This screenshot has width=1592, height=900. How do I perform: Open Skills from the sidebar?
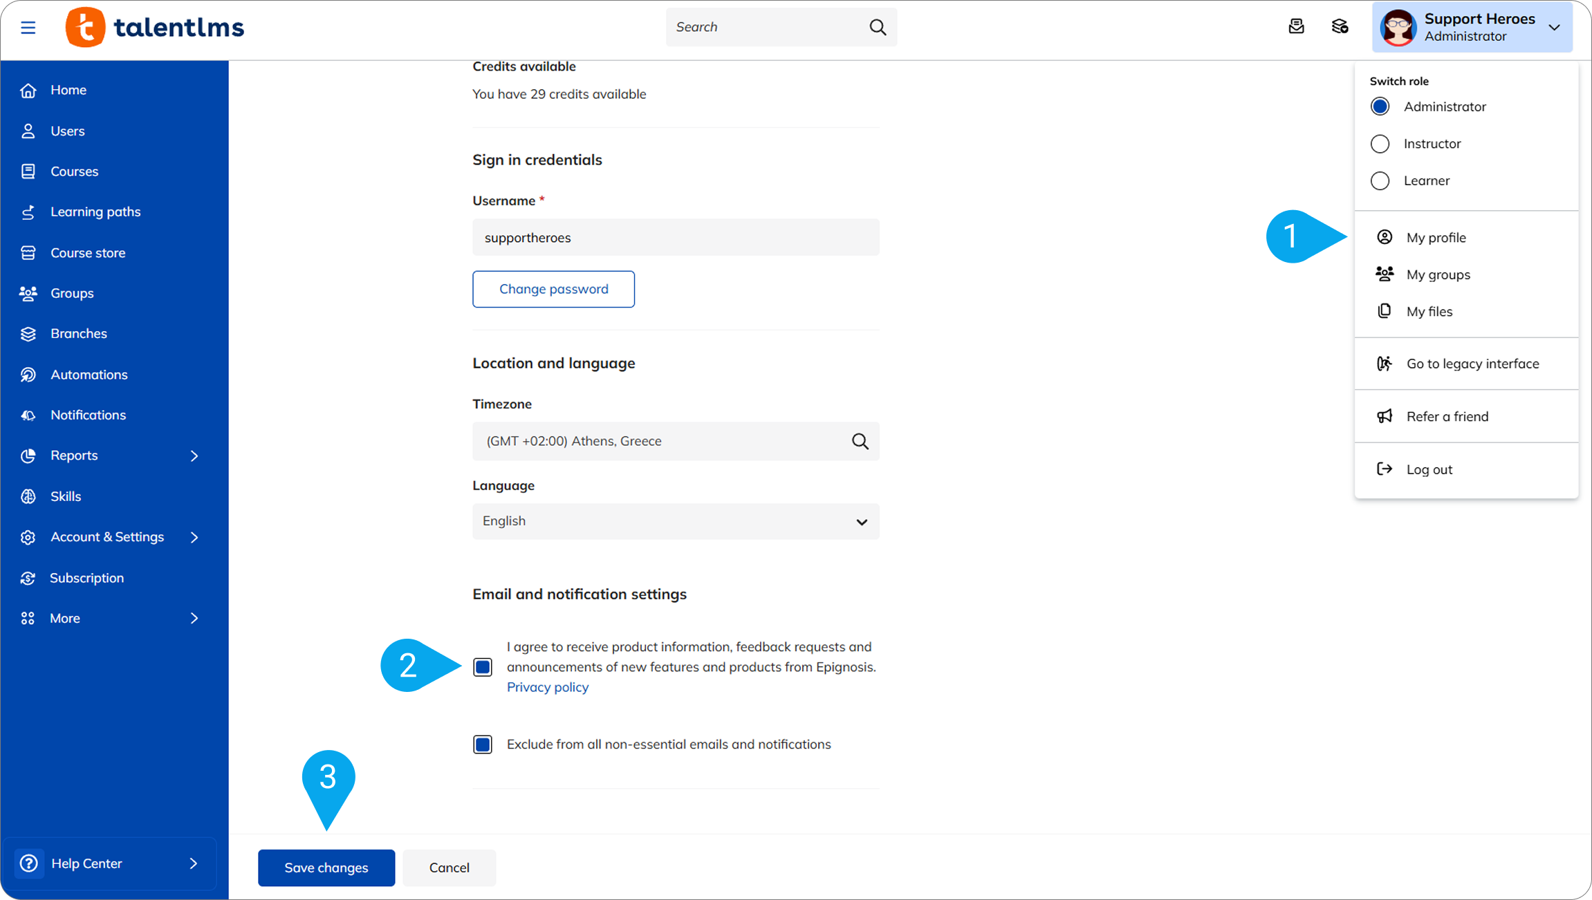tap(66, 496)
